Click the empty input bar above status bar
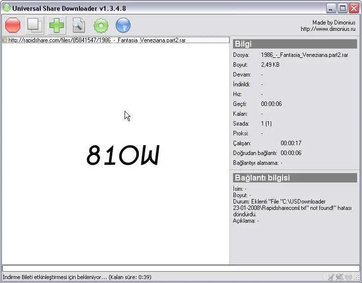The image size is (362, 283). click(x=181, y=268)
